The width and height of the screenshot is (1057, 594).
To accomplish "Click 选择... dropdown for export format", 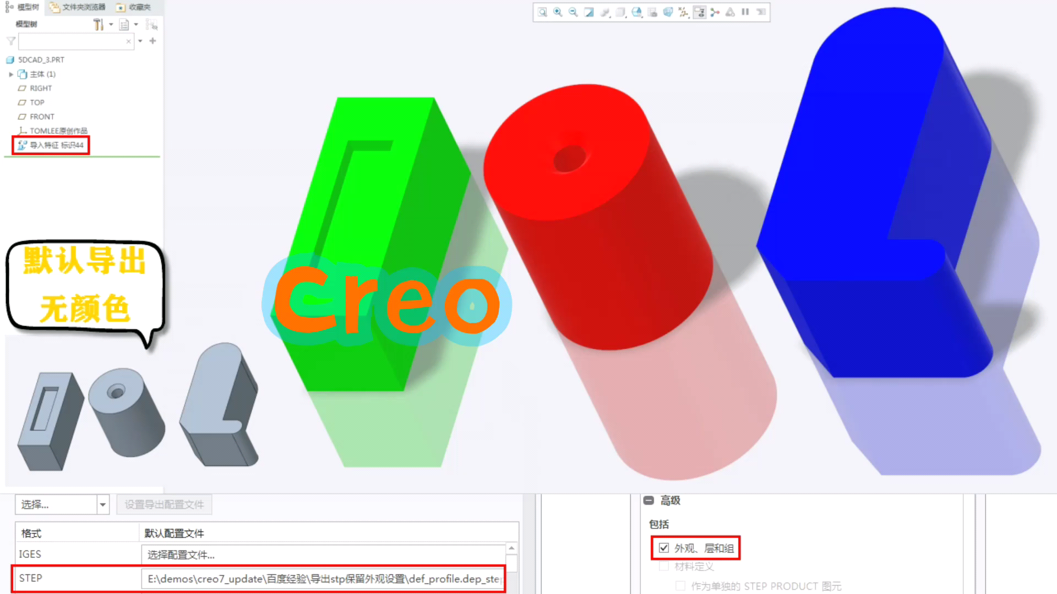I will 62,503.
